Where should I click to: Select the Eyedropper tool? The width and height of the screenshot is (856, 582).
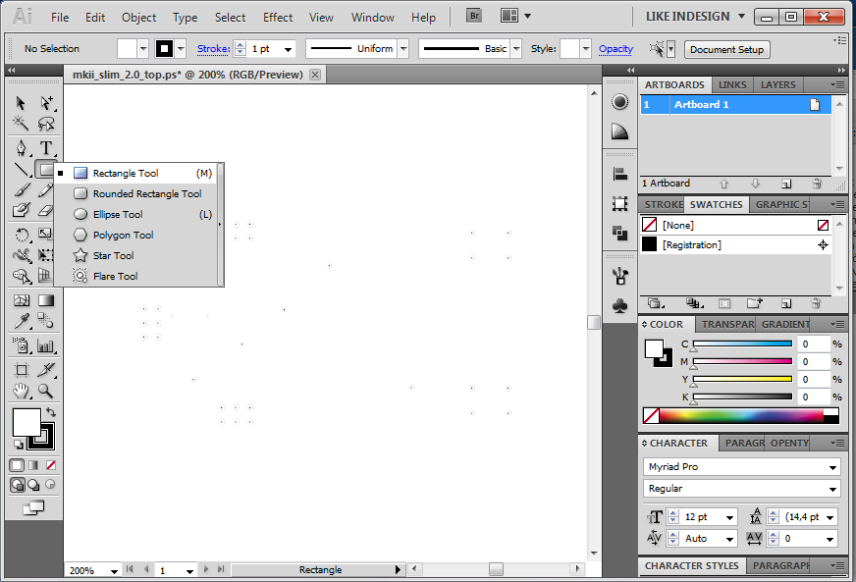pyautogui.click(x=21, y=321)
